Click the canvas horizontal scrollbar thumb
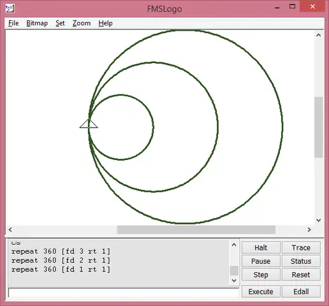The height and width of the screenshot is (306, 329). coord(196,229)
